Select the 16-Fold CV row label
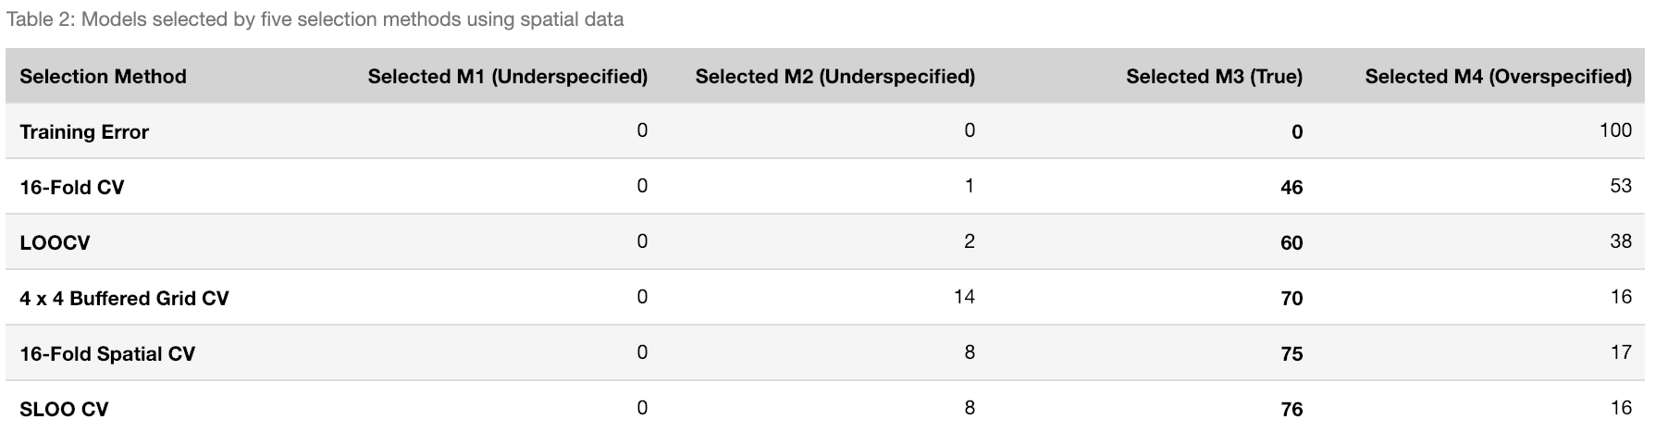 [x=71, y=188]
